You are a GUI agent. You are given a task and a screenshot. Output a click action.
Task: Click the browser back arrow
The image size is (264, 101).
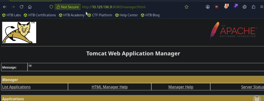[5, 7]
